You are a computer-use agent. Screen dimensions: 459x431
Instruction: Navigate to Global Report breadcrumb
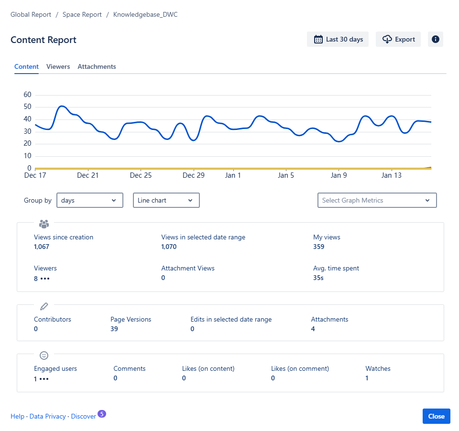pos(31,14)
